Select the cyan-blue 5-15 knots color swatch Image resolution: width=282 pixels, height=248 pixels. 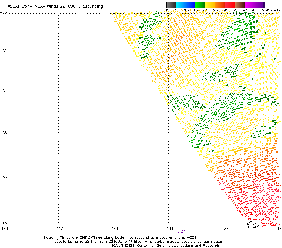(186, 5)
